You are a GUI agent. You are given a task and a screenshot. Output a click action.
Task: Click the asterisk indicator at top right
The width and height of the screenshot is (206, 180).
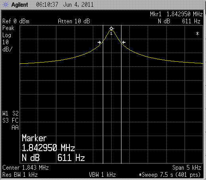click(197, 34)
